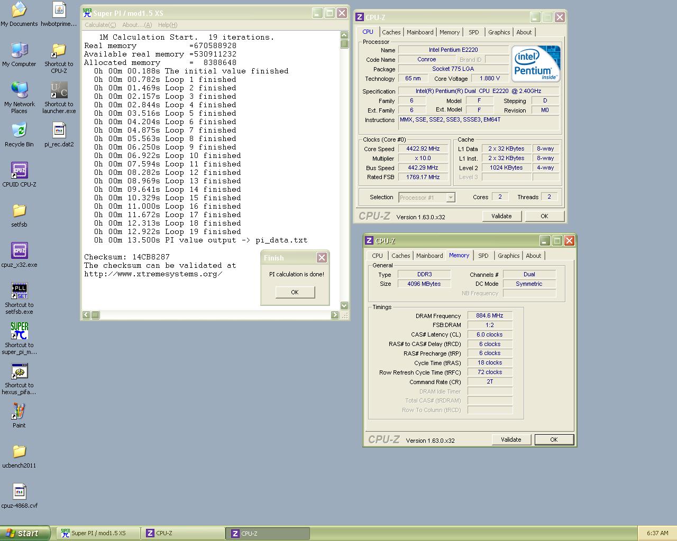
Task: Open the Windows Start menu
Action: 25,533
